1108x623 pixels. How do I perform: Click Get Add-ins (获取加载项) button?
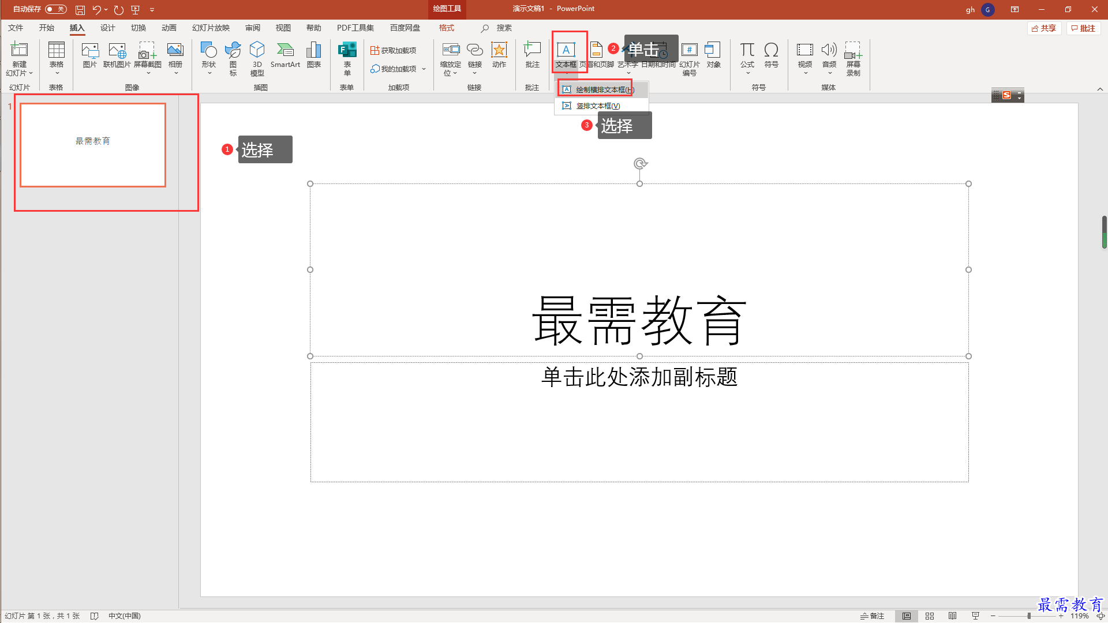coord(393,51)
